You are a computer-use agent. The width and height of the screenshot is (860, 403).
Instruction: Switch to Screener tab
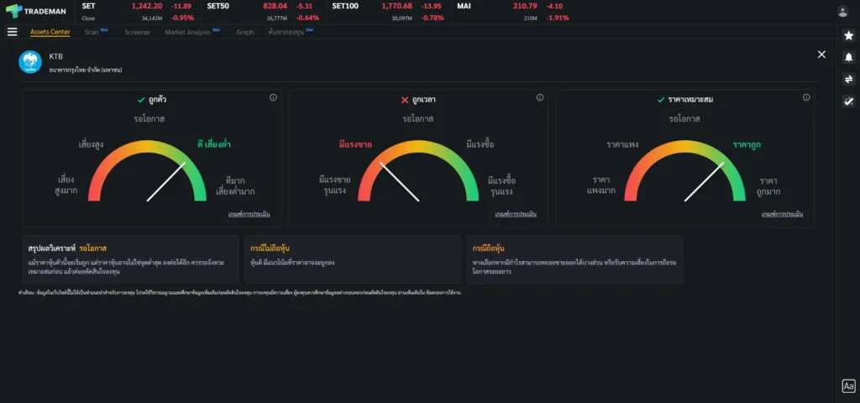[137, 33]
